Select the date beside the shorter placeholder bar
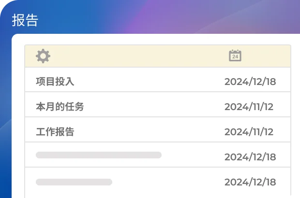300x198 pixels. click(x=250, y=182)
